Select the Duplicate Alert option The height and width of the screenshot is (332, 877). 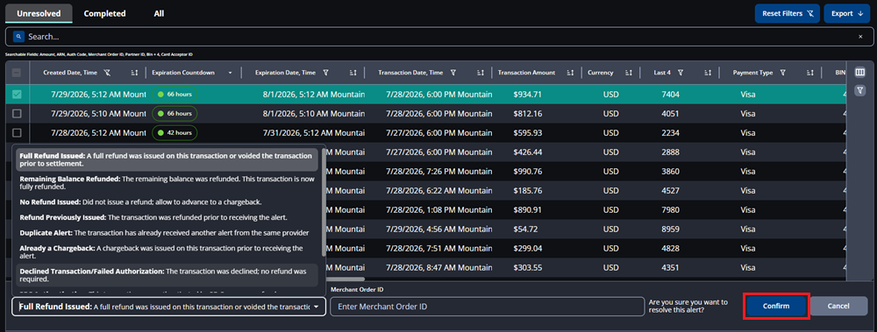[x=166, y=232]
